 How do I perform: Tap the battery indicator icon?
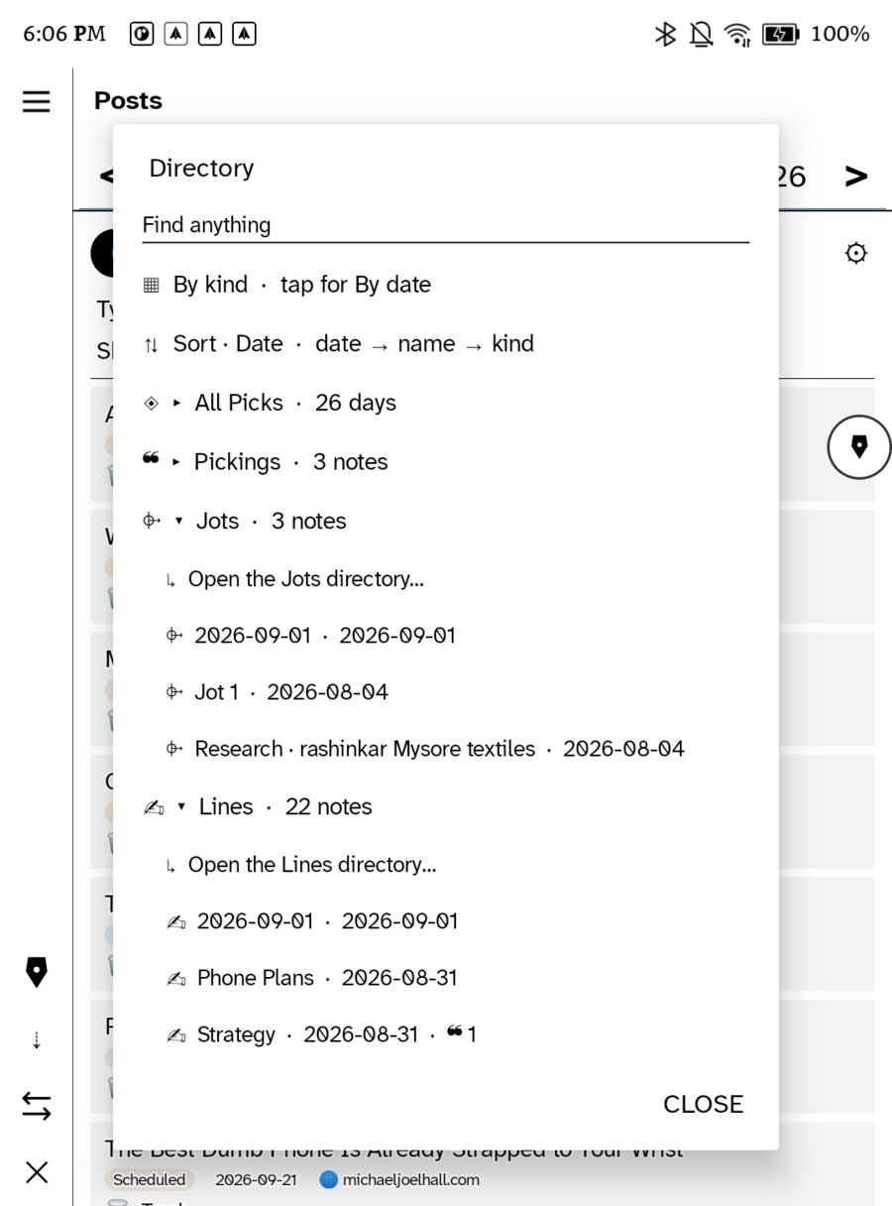click(781, 34)
